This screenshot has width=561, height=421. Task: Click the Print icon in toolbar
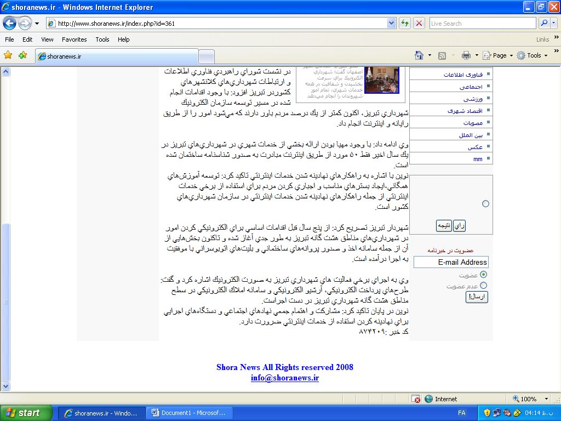[466, 55]
